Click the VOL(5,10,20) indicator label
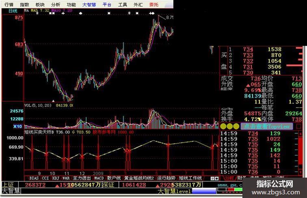This screenshot has width=307, height=198. (38, 105)
